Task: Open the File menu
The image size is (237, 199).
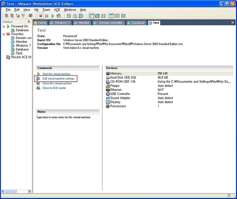Action: click(x=8, y=10)
